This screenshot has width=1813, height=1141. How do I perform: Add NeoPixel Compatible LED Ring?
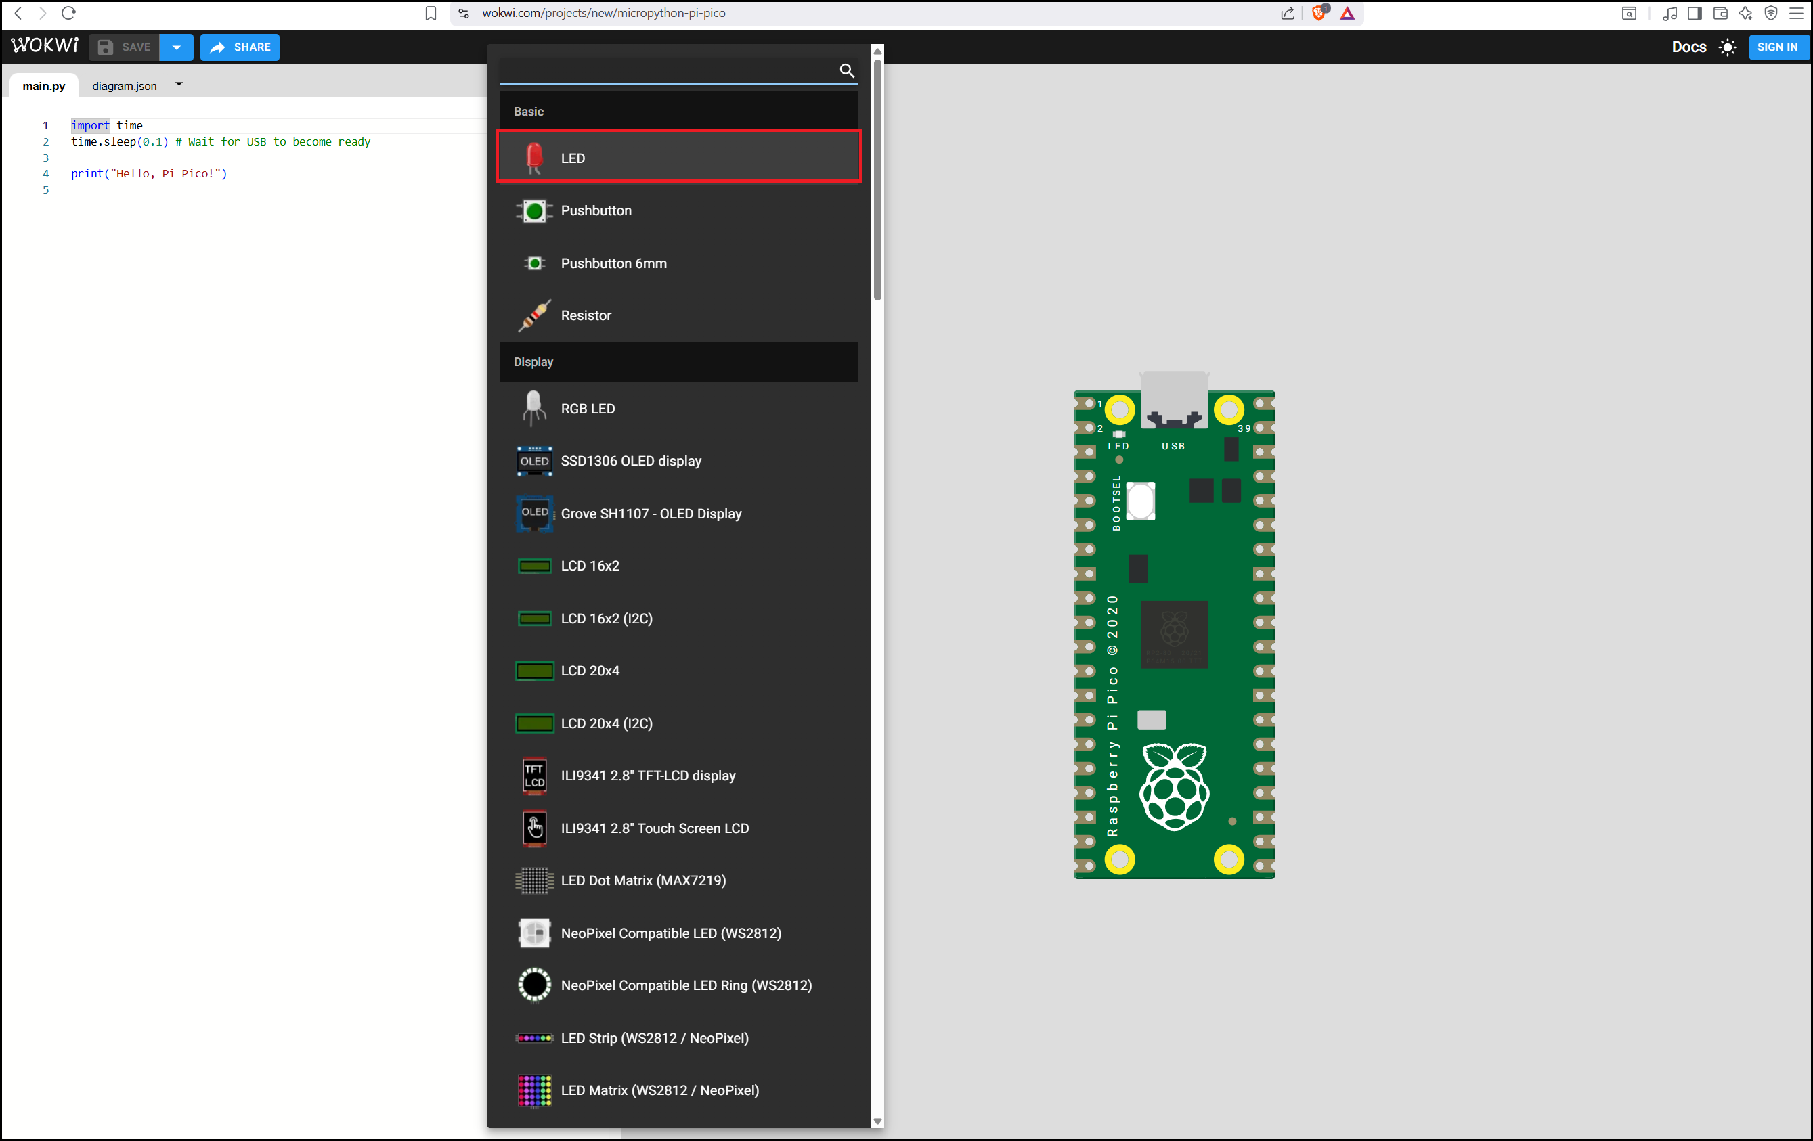[x=678, y=985]
